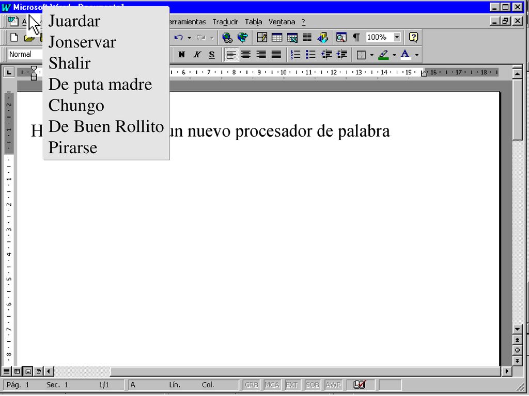Enable center alignment
The image size is (529, 396).
pyautogui.click(x=246, y=55)
